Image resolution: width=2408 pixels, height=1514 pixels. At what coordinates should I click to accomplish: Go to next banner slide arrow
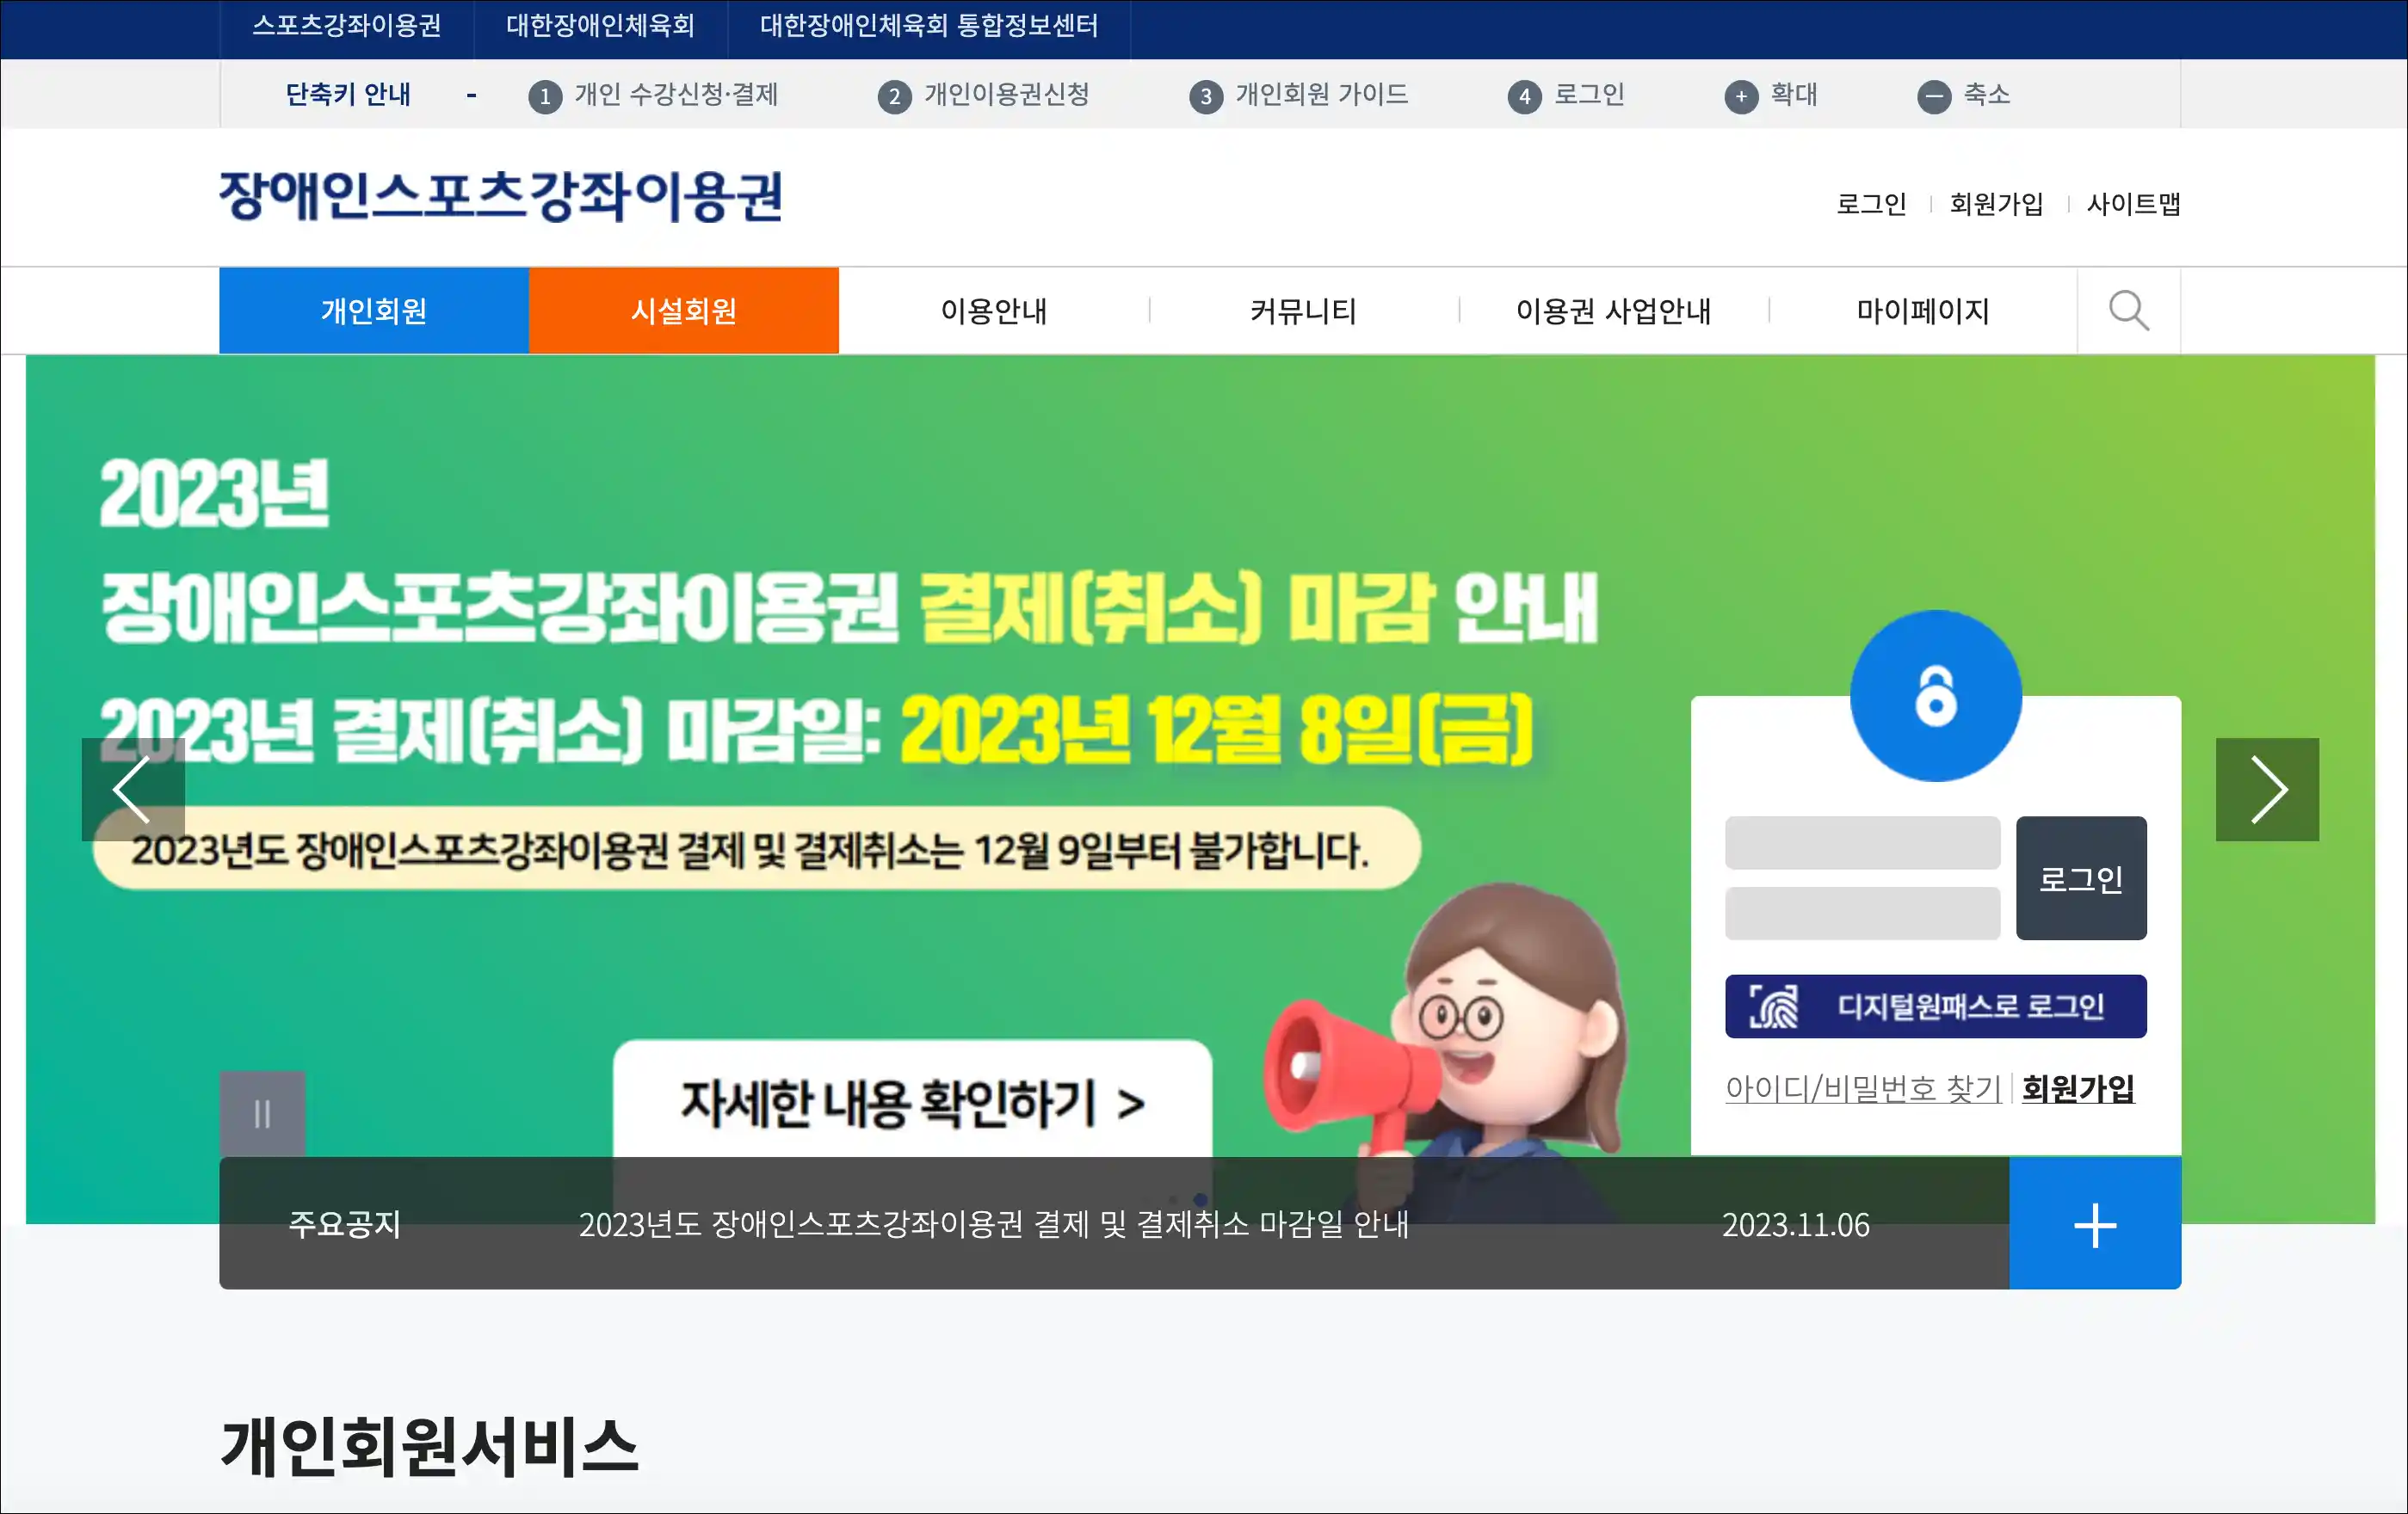[2267, 790]
